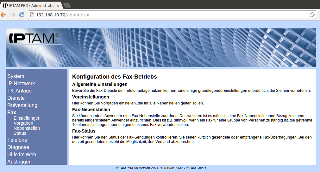Go to the TK-Anlage section

click(x=20, y=91)
